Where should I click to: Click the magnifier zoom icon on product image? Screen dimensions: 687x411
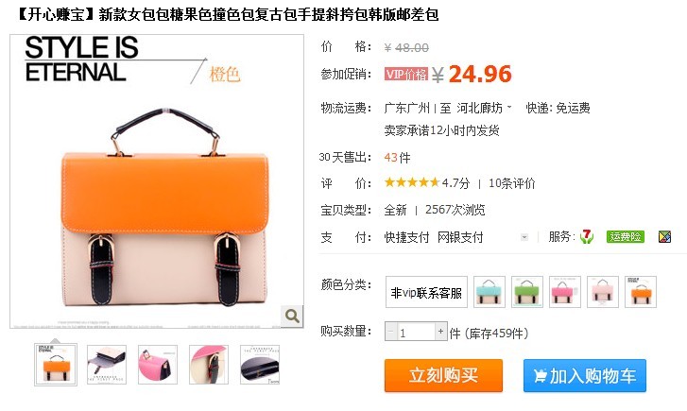pos(292,316)
